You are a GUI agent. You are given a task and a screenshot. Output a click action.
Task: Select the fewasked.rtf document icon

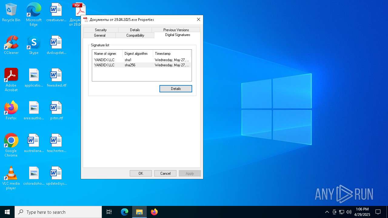pos(56,78)
